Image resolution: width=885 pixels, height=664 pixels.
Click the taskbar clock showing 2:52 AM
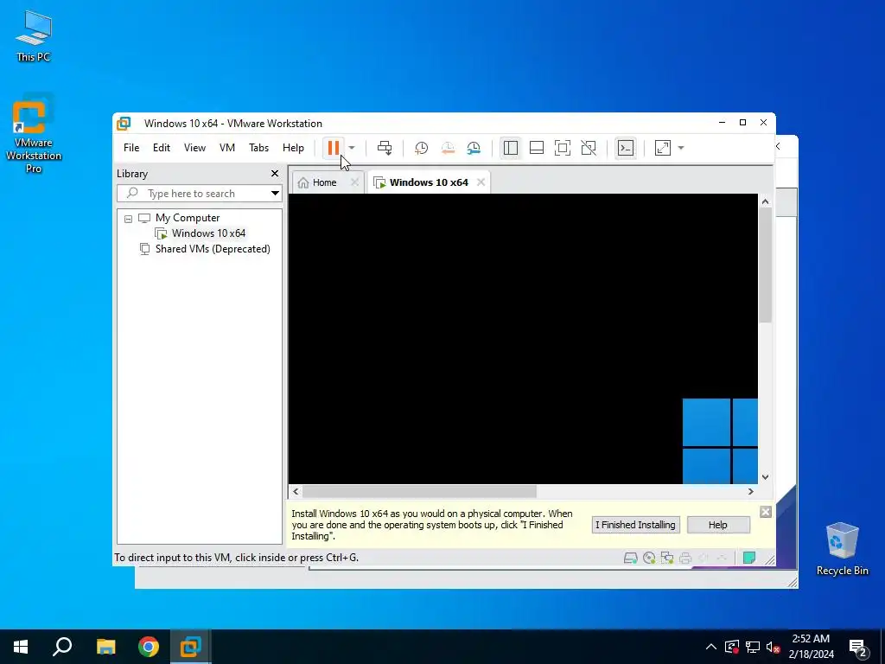coord(811,647)
